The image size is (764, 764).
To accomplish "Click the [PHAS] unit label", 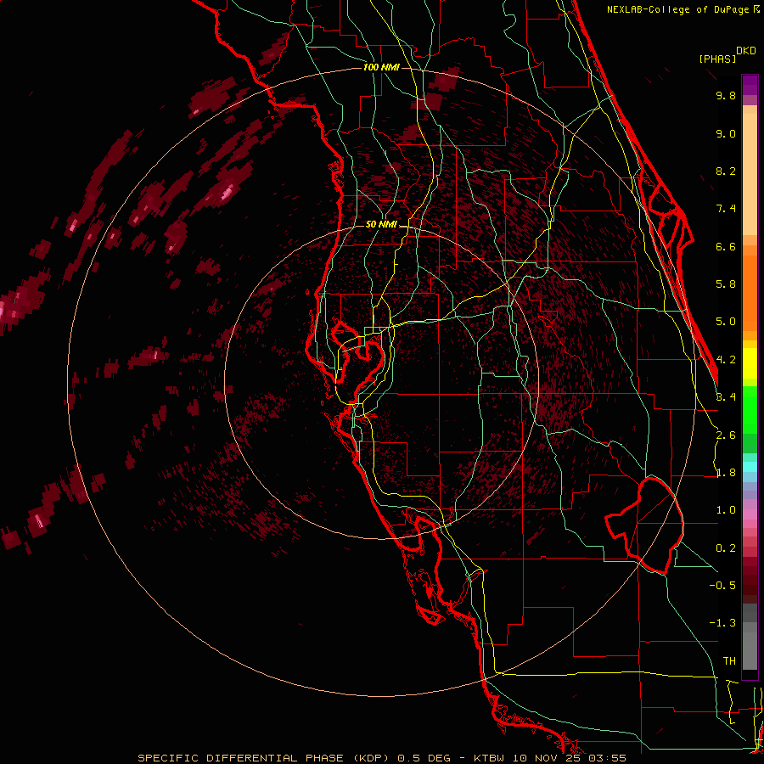I will (x=717, y=59).
